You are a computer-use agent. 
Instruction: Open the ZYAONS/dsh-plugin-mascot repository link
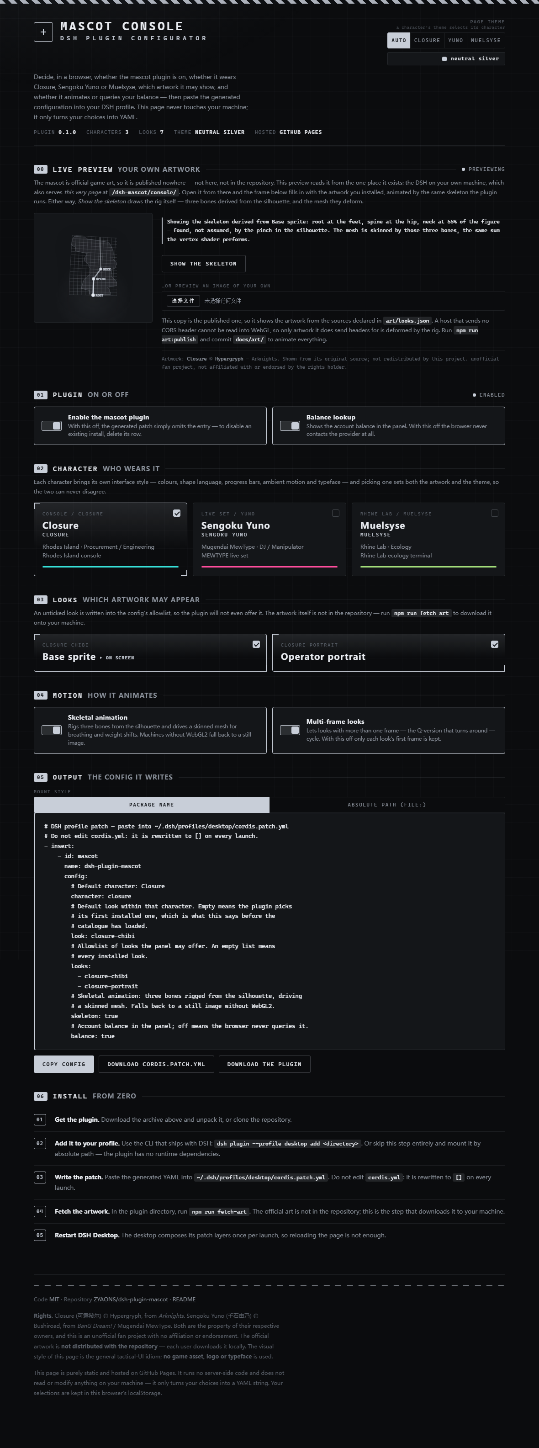(131, 1299)
